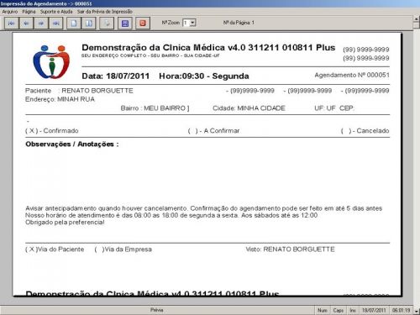The image size is (420, 315).
Task: Click the printer setup toolbar icon
Action: pyautogui.click(x=107, y=24)
